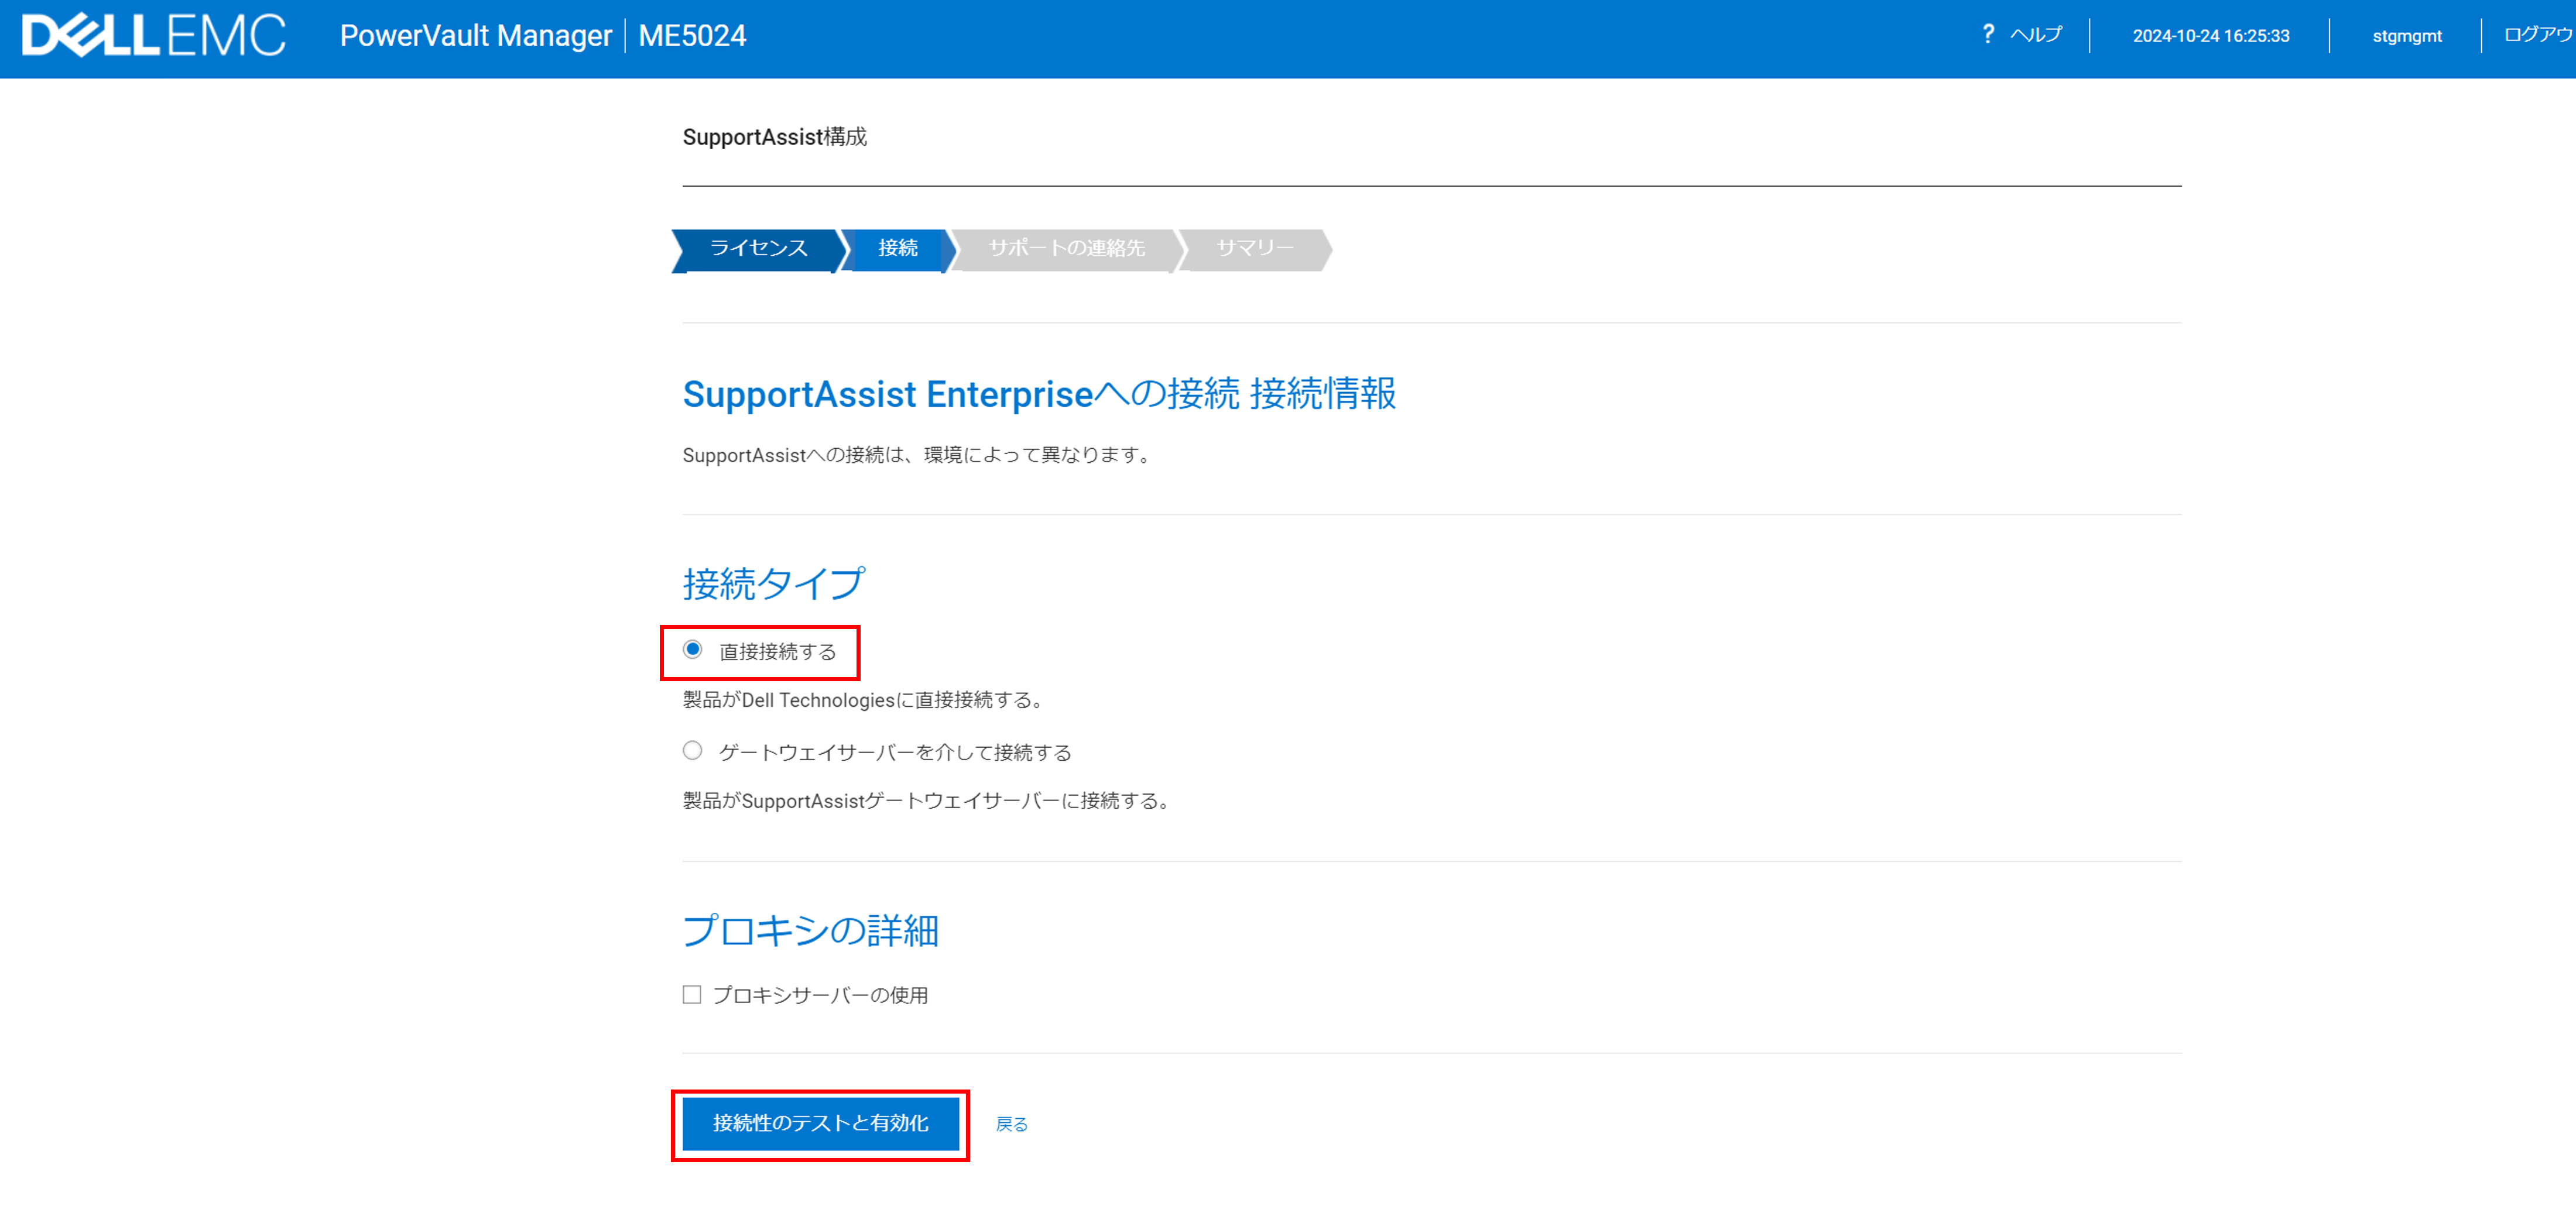Select the 直接接続する radio button
The width and height of the screenshot is (2576, 1220).
tap(692, 651)
